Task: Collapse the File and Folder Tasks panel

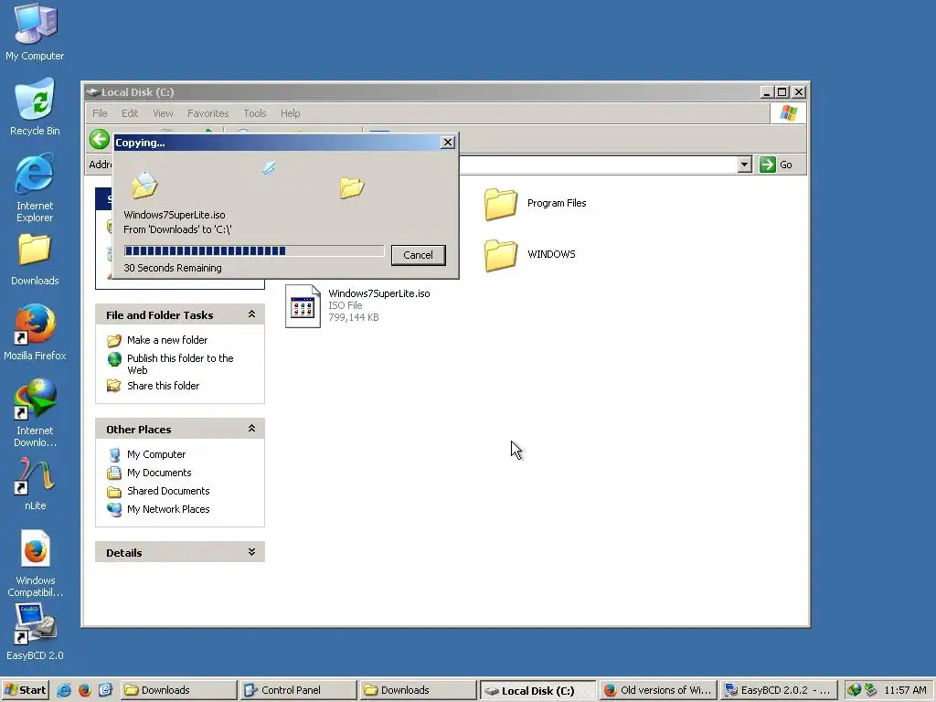Action: click(x=252, y=314)
